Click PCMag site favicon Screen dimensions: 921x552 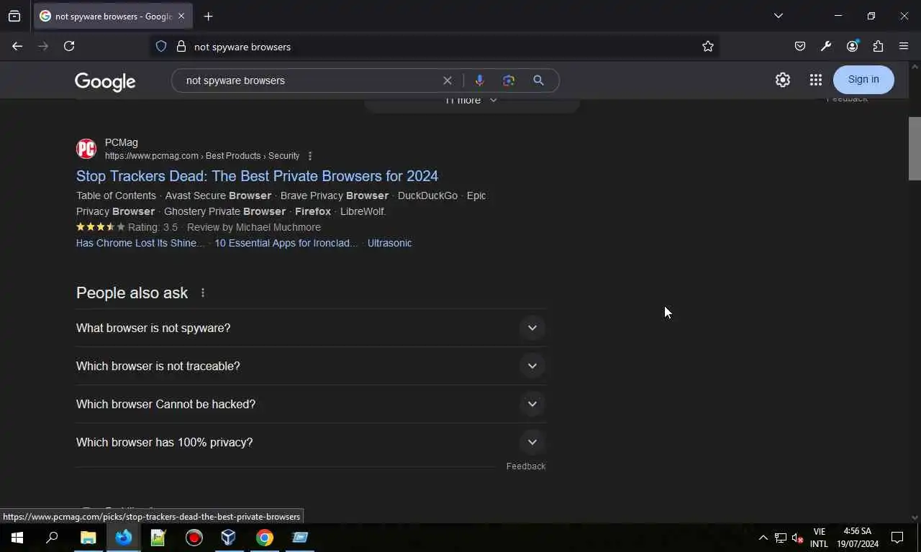[86, 149]
